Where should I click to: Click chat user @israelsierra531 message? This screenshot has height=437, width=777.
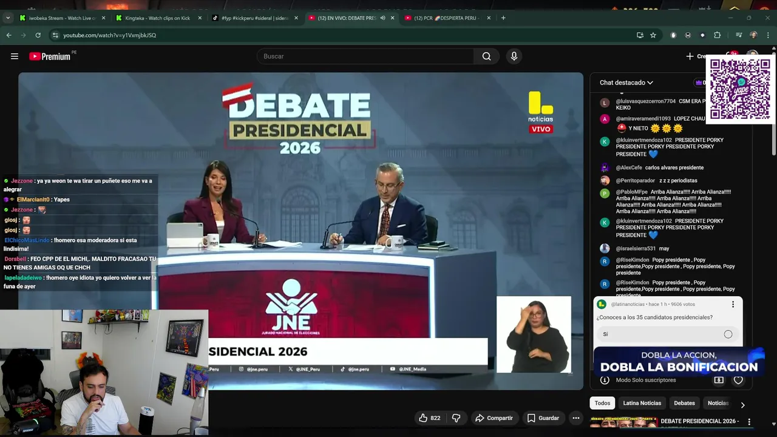pyautogui.click(x=664, y=248)
